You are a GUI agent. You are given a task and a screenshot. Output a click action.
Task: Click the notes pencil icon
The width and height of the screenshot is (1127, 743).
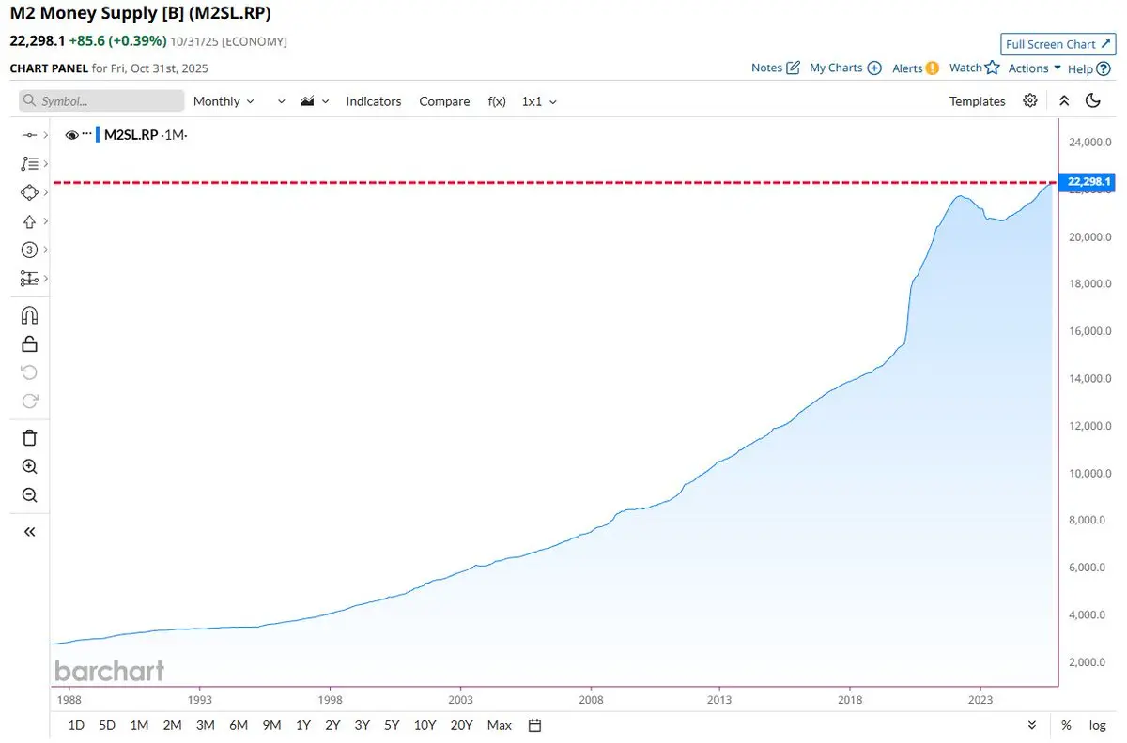tap(793, 68)
